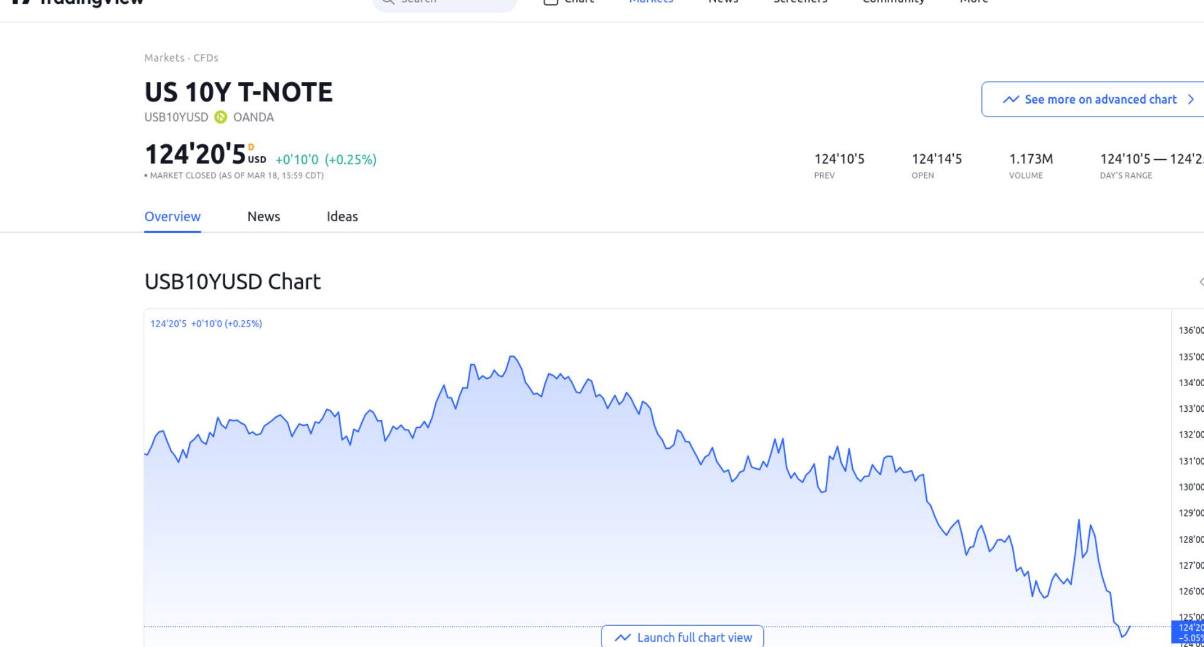The width and height of the screenshot is (1204, 647).
Task: Open the Ideas tab
Action: click(342, 216)
